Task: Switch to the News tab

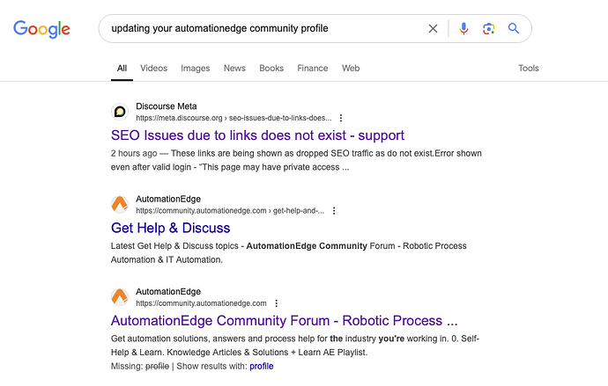Action: point(234,68)
